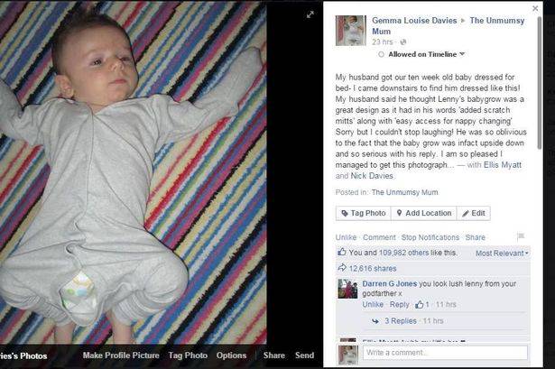Click Stop Notifications link
This screenshot has width=555, height=369.
coord(430,237)
